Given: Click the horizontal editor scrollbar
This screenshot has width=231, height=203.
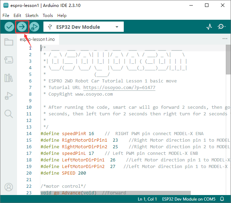Looking at the screenshot, I should point(115,193).
